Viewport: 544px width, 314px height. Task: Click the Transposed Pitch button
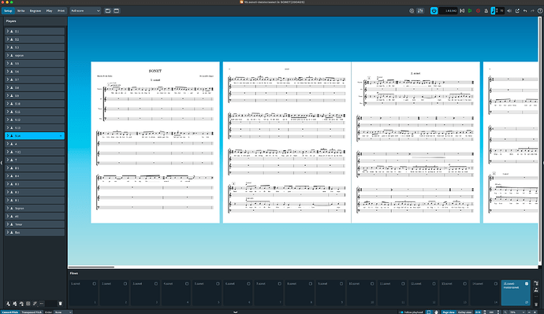pyautogui.click(x=32, y=312)
